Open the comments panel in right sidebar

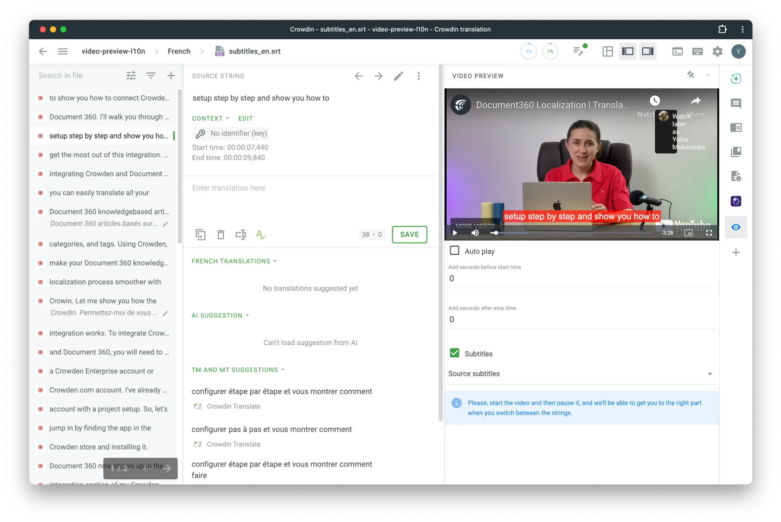736,103
